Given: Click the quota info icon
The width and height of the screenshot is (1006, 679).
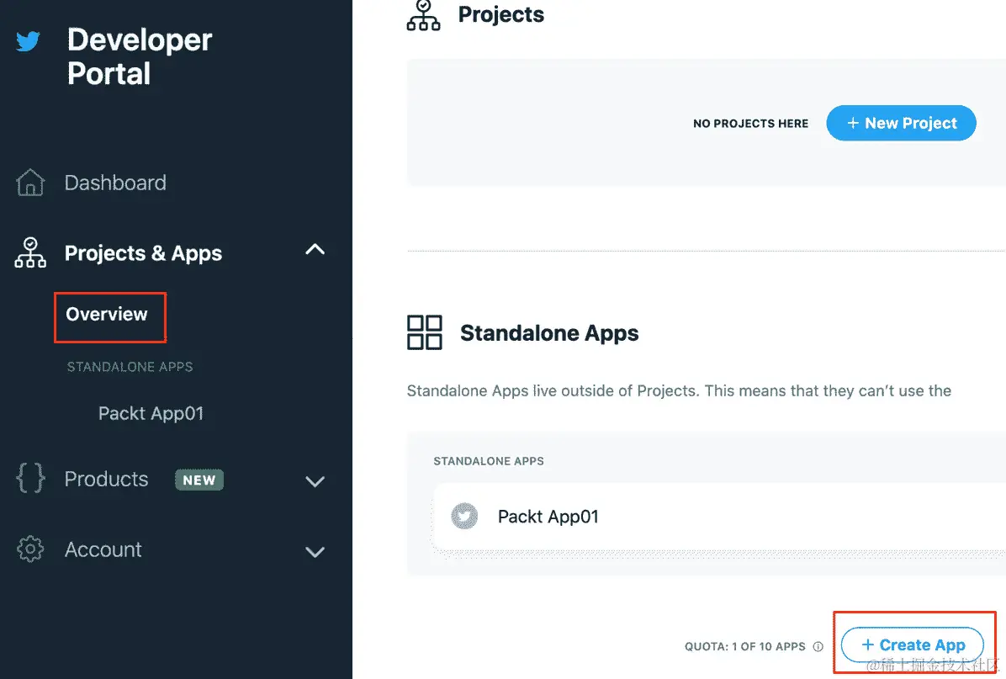Looking at the screenshot, I should point(818,646).
